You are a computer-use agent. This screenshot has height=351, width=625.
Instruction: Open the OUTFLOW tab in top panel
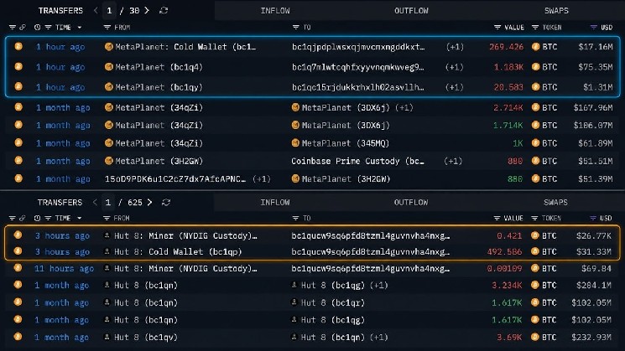point(411,11)
